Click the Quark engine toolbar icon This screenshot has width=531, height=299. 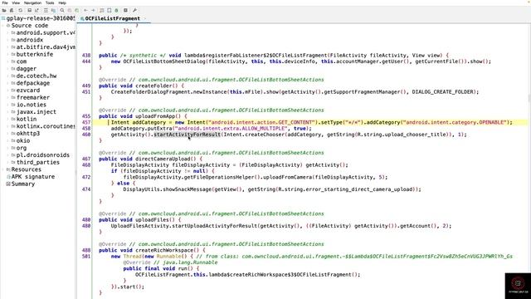pyautogui.click(x=109, y=10)
